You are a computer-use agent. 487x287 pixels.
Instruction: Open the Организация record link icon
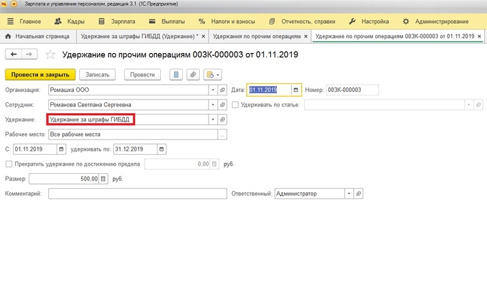222,89
